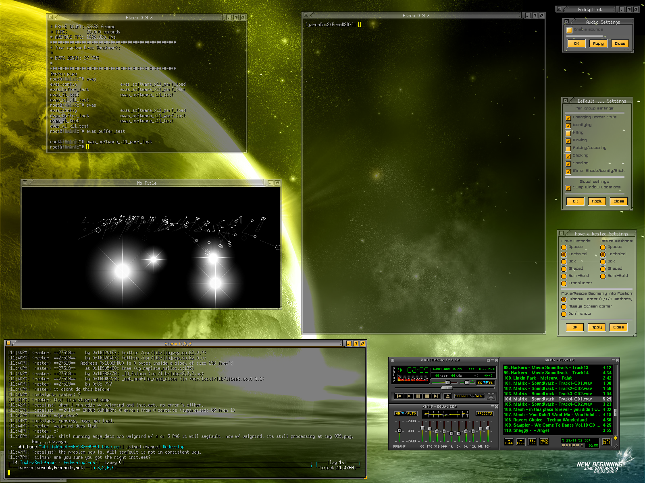
Task: Click the equalizer Preamp slider
Action: [x=399, y=431]
